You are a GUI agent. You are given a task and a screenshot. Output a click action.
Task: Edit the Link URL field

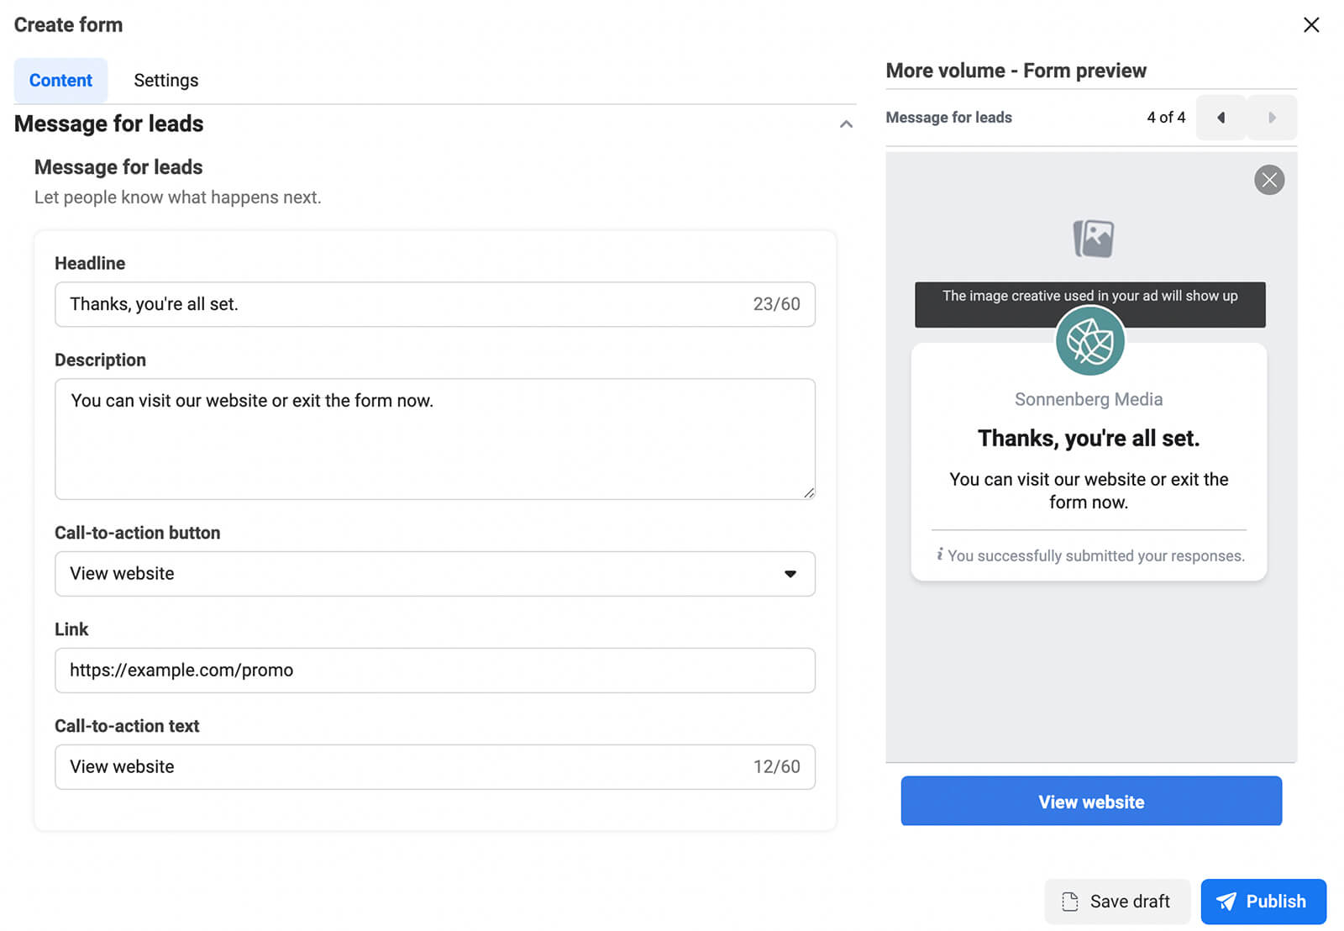pos(435,671)
